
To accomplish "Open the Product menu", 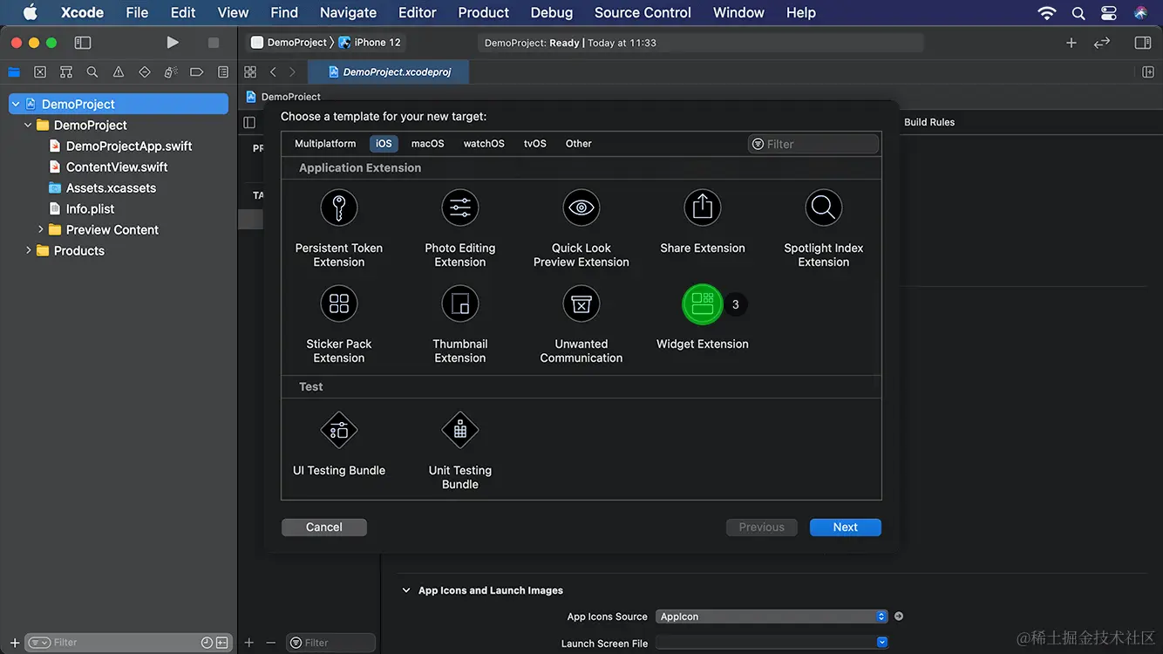I will click(483, 12).
